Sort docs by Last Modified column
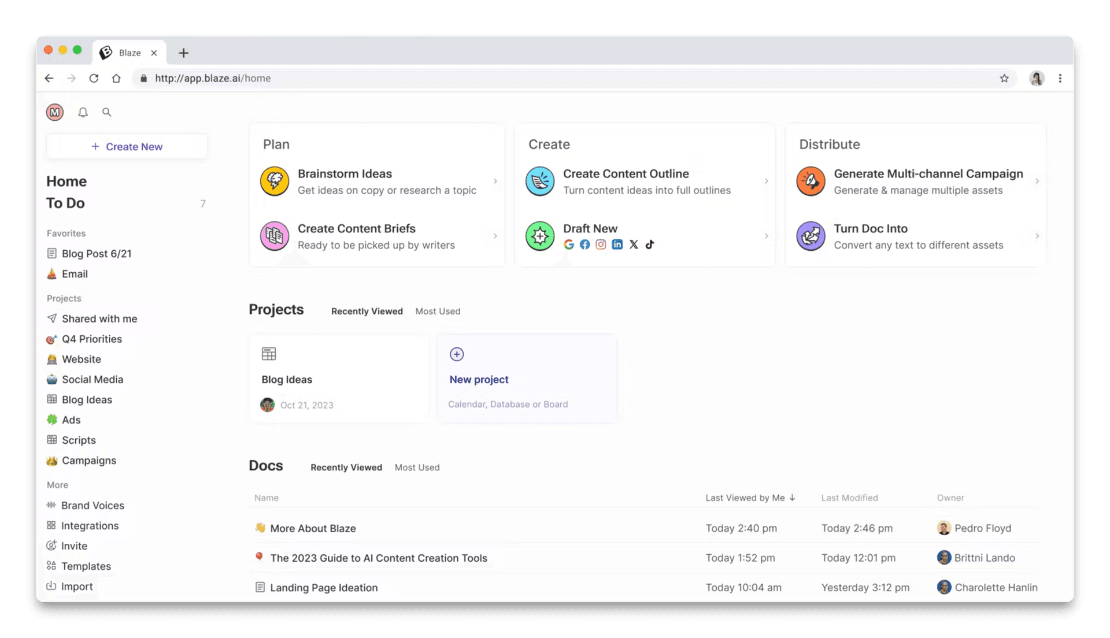The height and width of the screenshot is (638, 1110). tap(849, 498)
